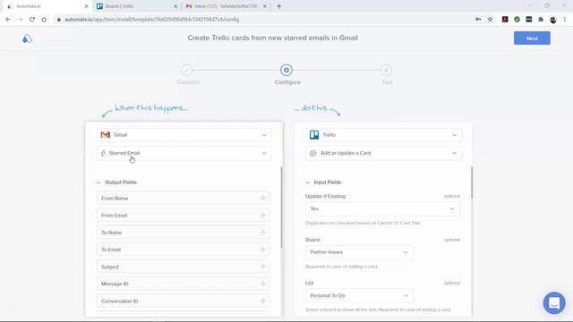573x322 pixels.
Task: Add From Email field with its plus icon
Action: (x=262, y=215)
